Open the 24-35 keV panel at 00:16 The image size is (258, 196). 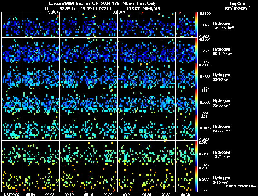coord(88,128)
